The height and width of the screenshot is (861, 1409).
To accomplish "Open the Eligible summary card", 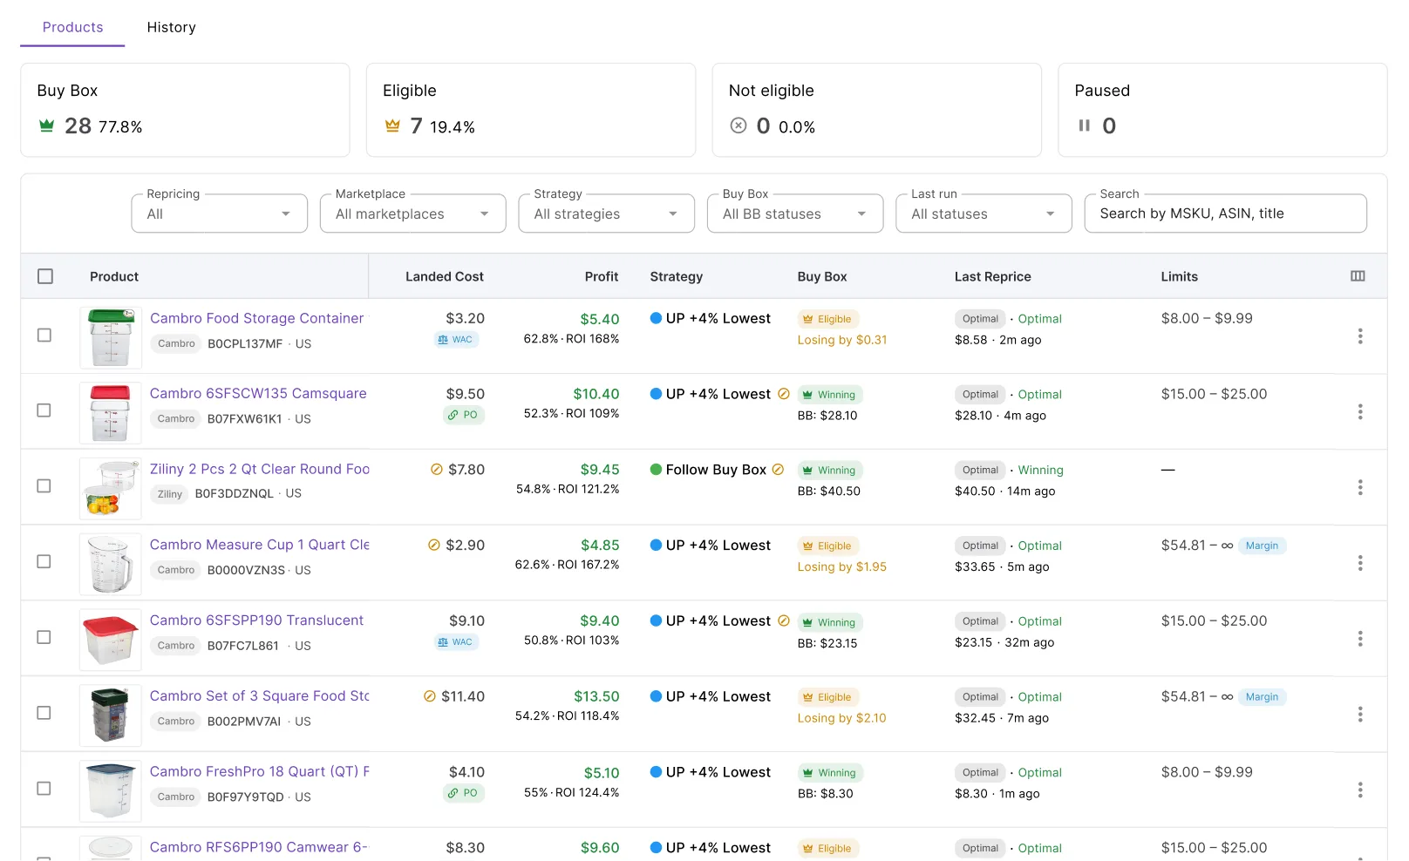I will [531, 110].
